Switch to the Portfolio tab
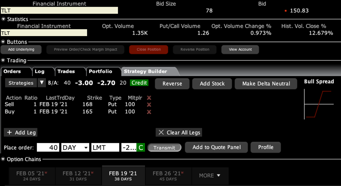This screenshot has width=341, height=186. tap(100, 71)
